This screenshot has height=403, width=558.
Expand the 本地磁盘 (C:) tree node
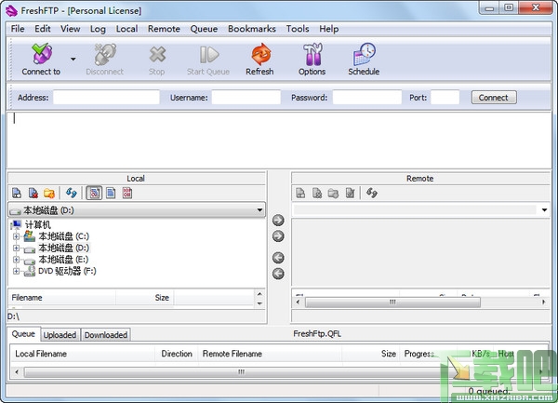[16, 236]
